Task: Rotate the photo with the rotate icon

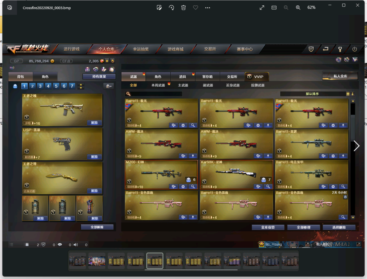Action: click(171, 7)
